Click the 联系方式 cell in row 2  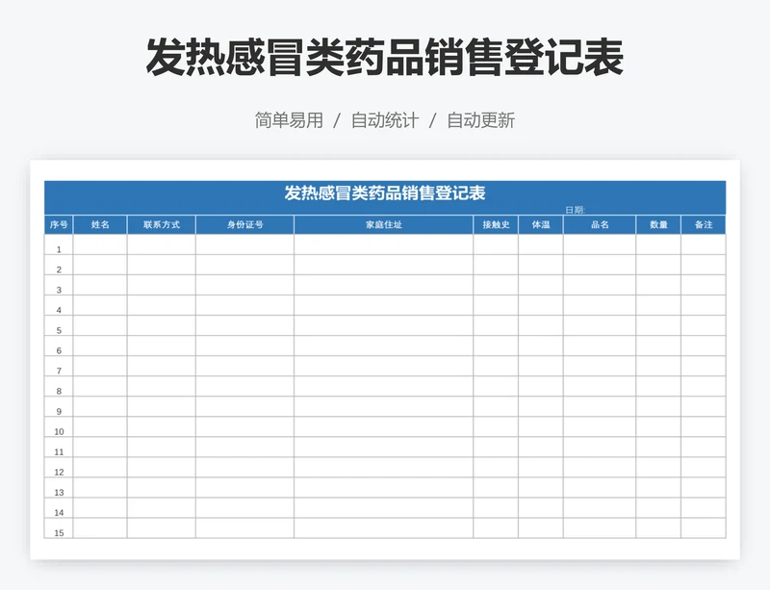coord(162,265)
